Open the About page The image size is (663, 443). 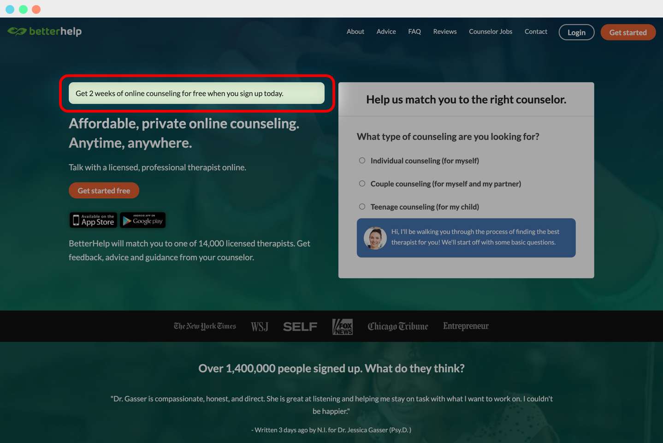click(x=355, y=31)
